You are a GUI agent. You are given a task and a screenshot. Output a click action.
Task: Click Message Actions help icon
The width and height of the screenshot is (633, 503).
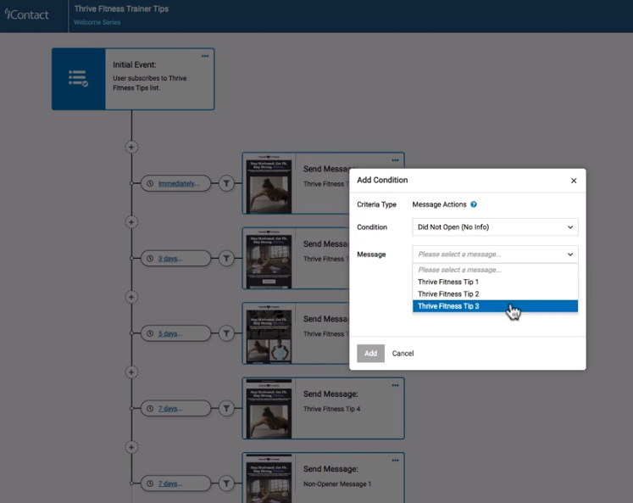coord(474,204)
